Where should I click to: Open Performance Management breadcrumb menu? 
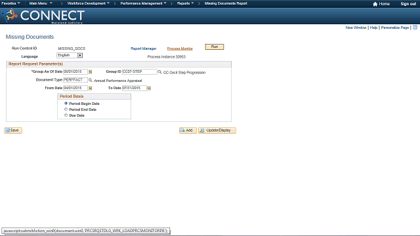pyautogui.click(x=143, y=3)
